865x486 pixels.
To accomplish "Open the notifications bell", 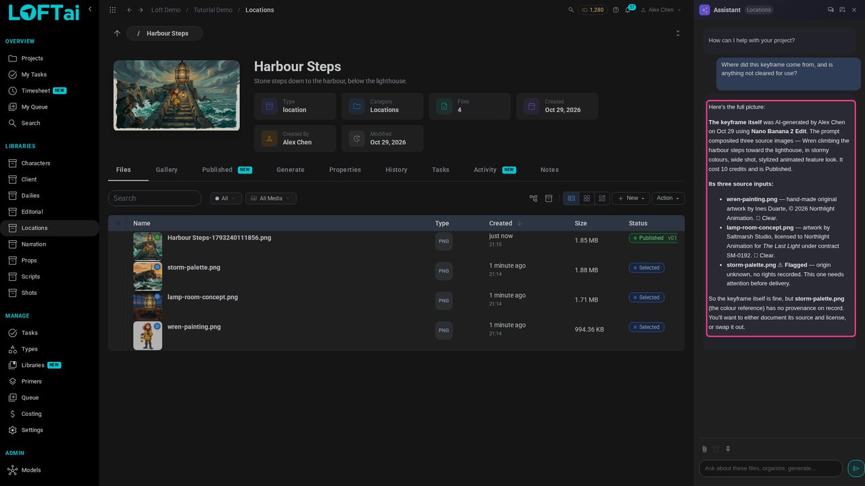I will (627, 10).
